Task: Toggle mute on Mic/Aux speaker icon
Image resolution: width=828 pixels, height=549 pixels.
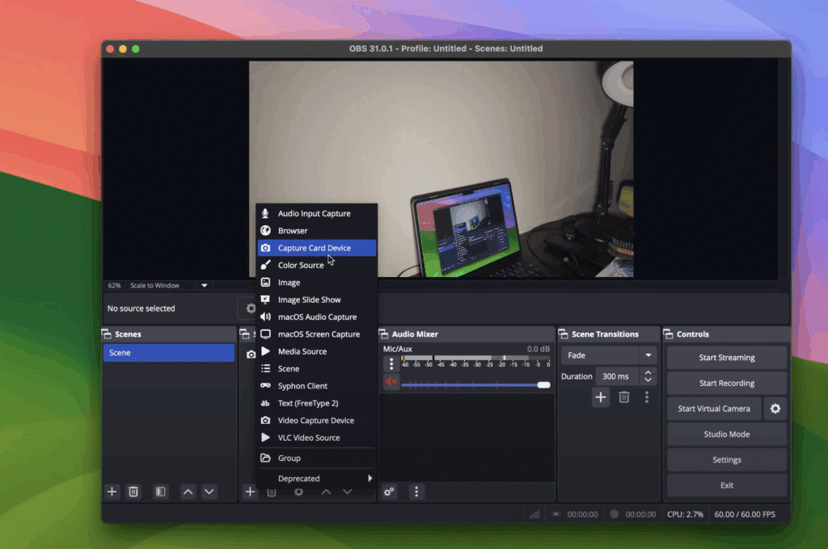Action: [391, 383]
